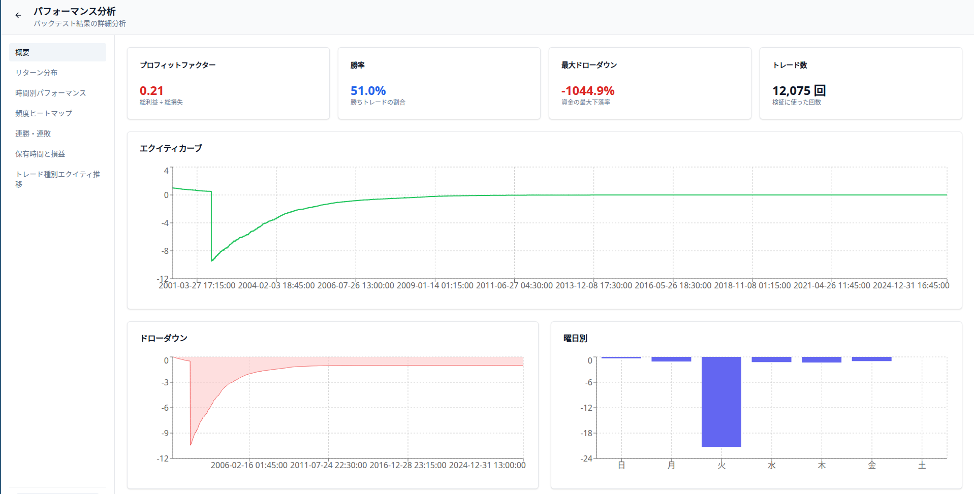This screenshot has width=974, height=494.
Task: Select 連勝・連敗 sidebar item
Action: (33, 134)
